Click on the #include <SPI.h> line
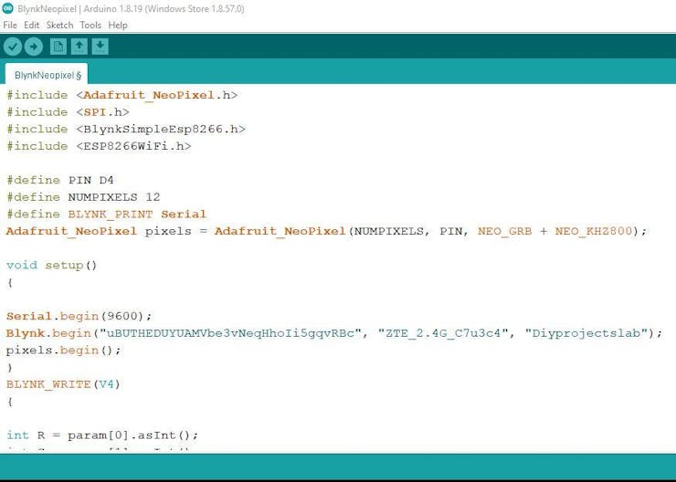The image size is (676, 482). pyautogui.click(x=68, y=112)
